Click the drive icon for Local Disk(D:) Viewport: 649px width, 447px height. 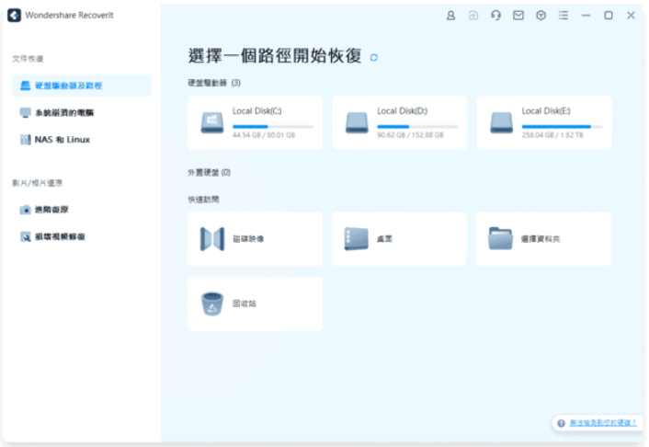click(x=357, y=122)
